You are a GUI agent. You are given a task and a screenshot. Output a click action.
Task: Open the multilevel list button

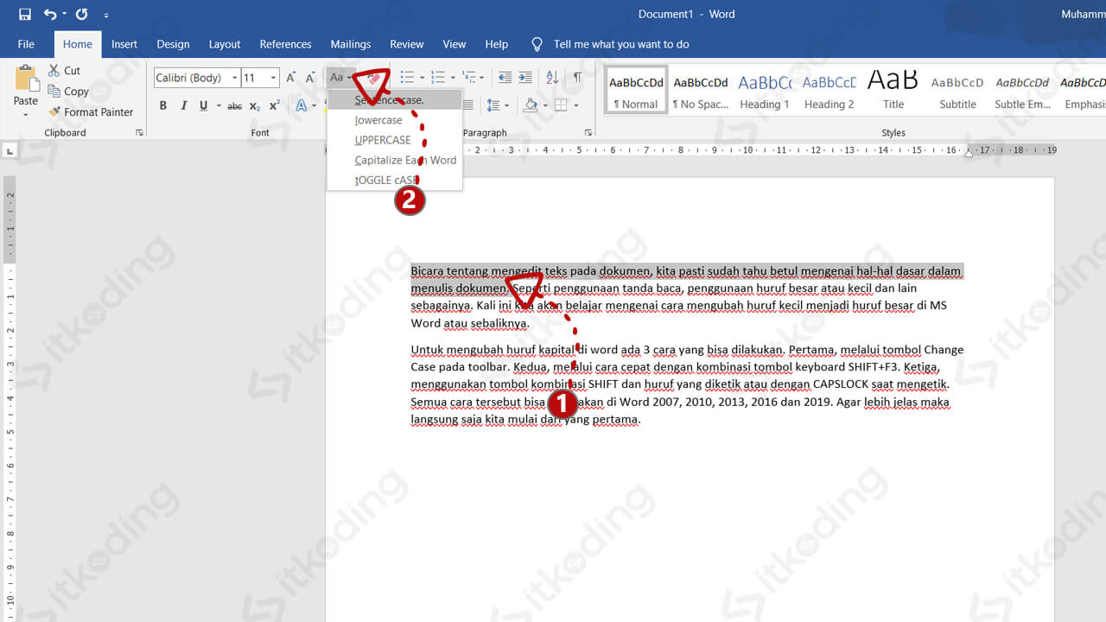point(470,78)
